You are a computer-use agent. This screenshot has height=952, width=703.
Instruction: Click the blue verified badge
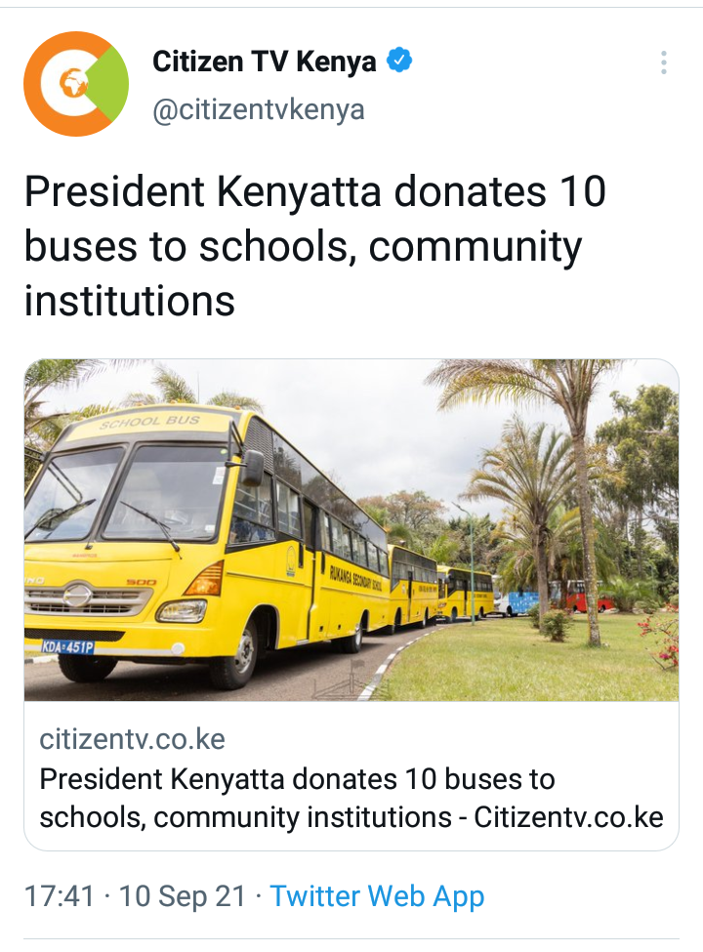pyautogui.click(x=399, y=61)
